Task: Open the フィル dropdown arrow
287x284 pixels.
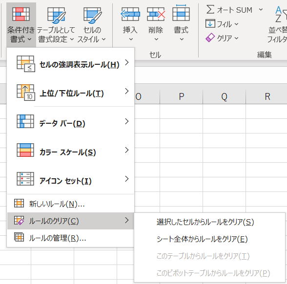Action: (236, 24)
